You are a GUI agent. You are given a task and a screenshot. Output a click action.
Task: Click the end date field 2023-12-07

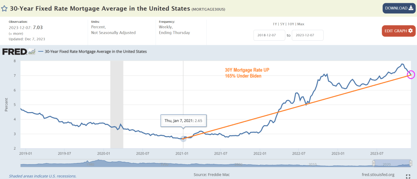coord(308,35)
